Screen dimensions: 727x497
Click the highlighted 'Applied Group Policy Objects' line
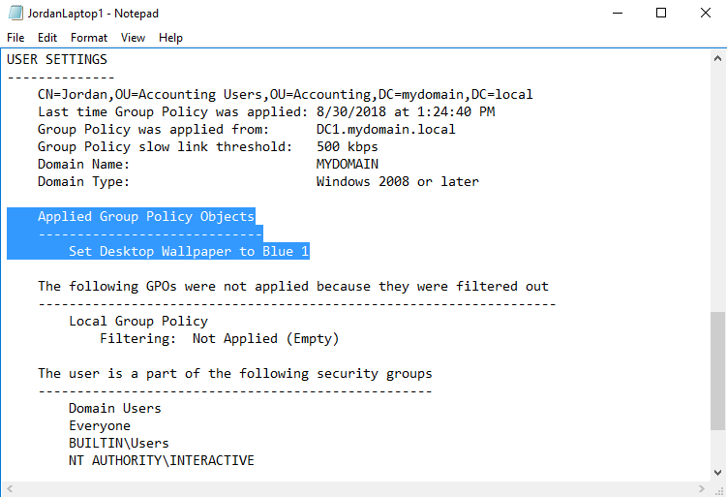coord(146,217)
